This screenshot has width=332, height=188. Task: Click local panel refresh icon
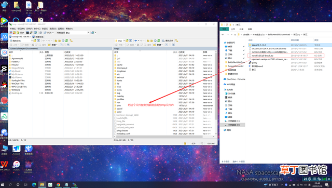coord(66,41)
